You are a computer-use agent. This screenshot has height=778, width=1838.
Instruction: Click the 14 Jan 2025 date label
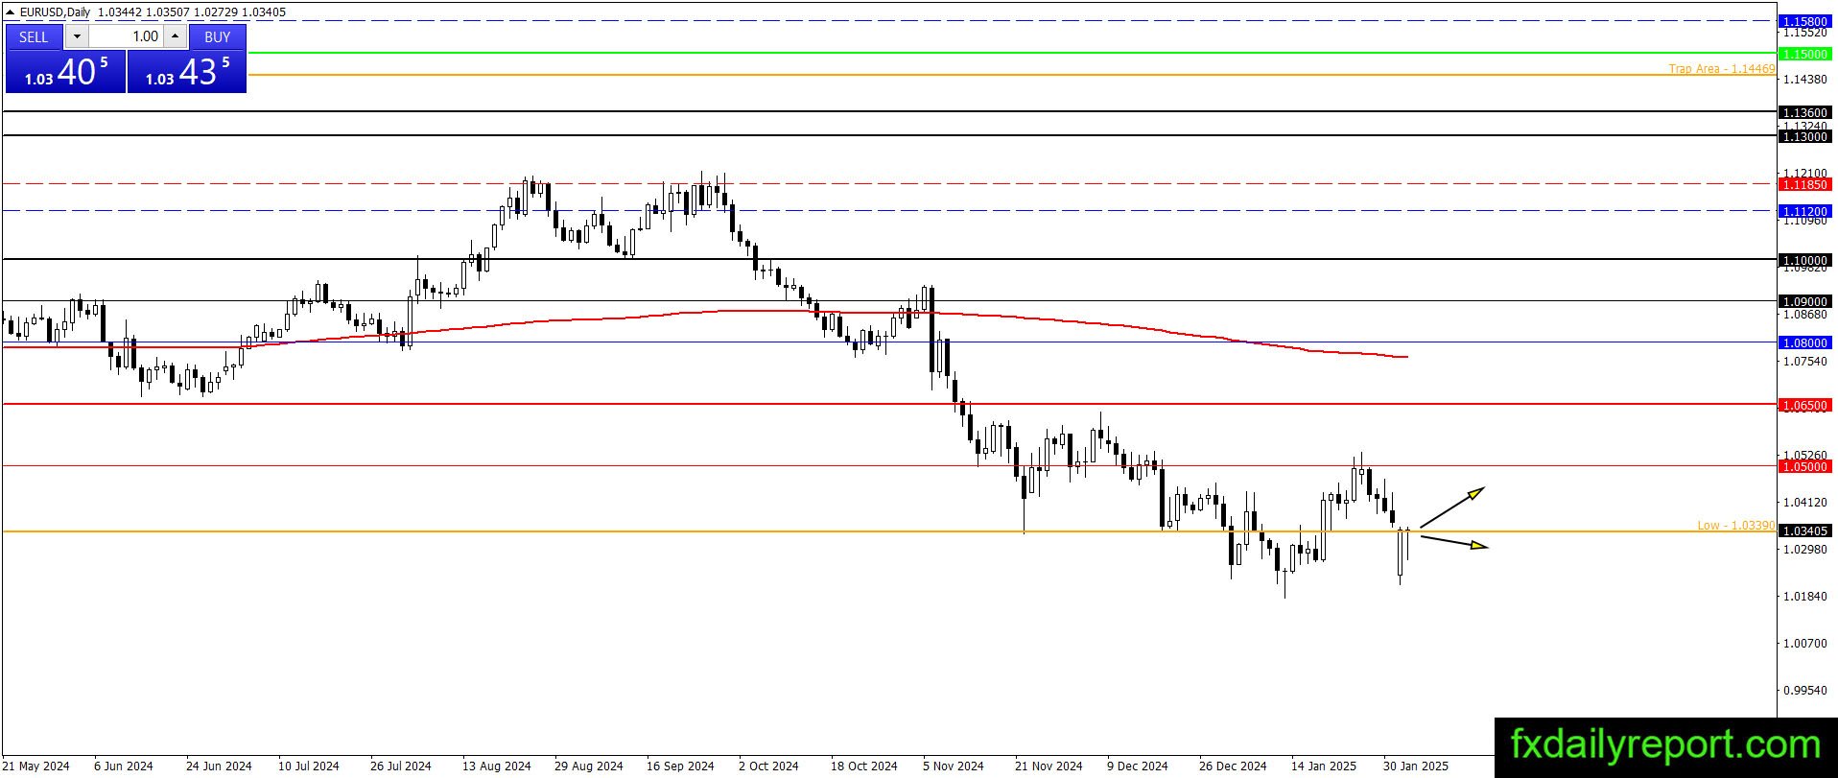pyautogui.click(x=1324, y=766)
